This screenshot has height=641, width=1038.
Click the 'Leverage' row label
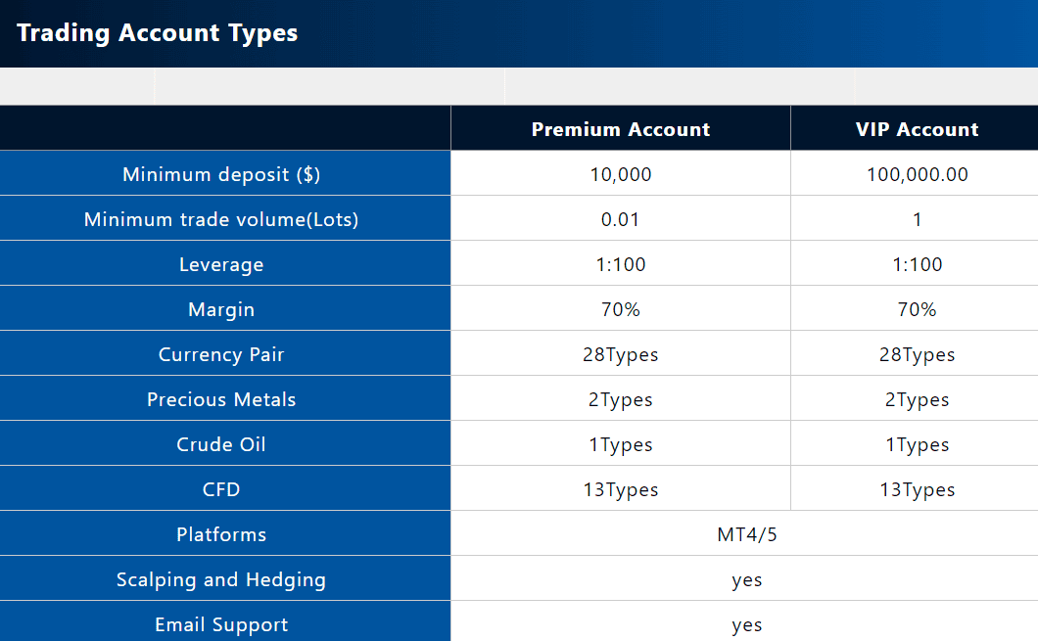coord(221,264)
